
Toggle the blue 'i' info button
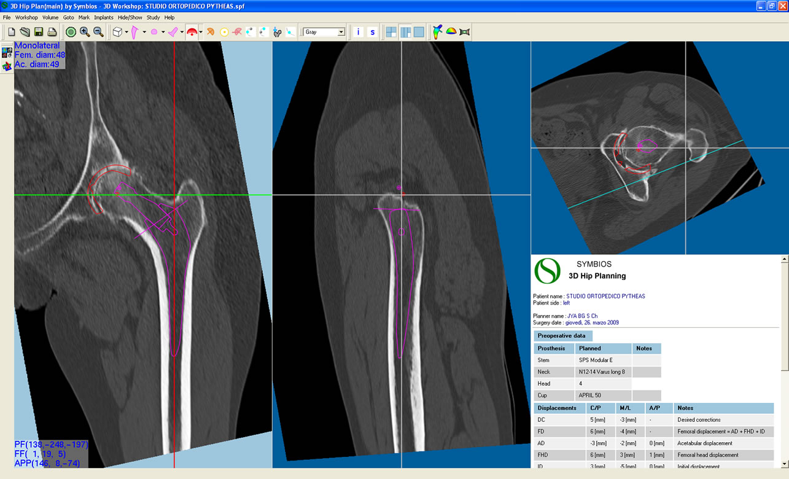coord(359,32)
